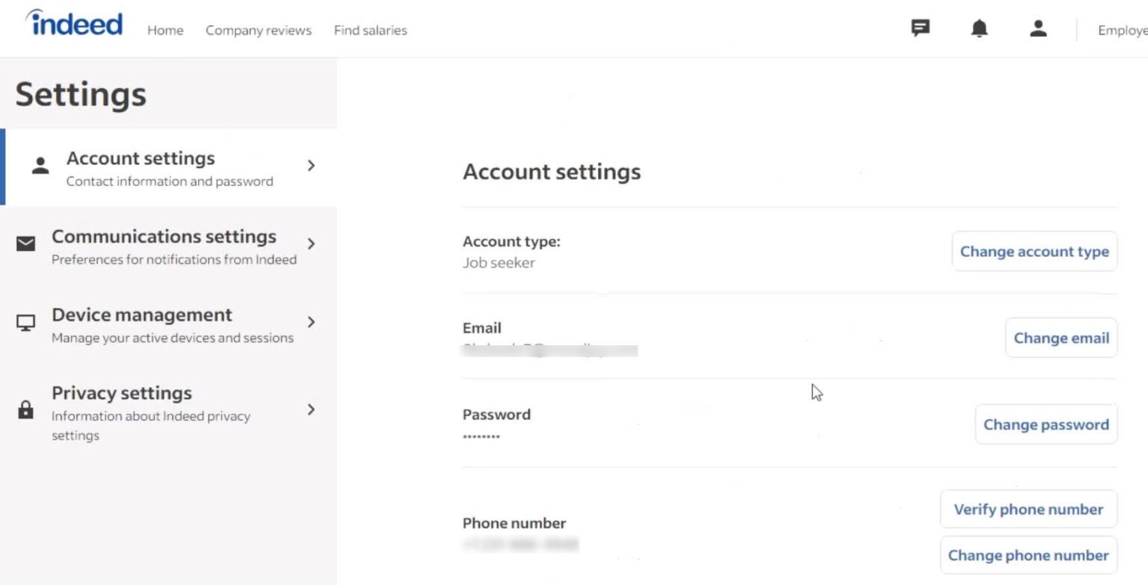Open the Home menu item
The image size is (1148, 585).
(x=165, y=30)
